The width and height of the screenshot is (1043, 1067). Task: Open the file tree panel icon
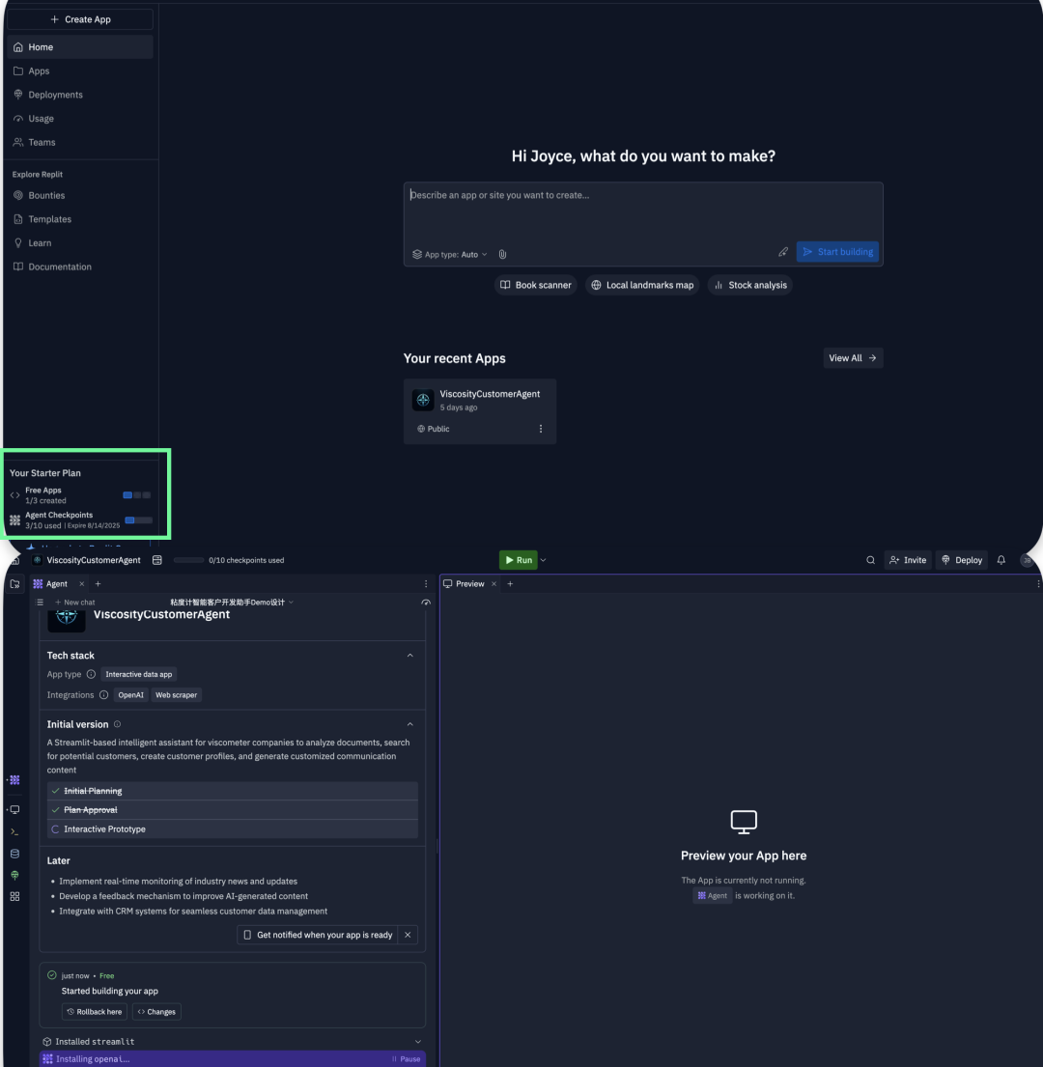[14, 584]
